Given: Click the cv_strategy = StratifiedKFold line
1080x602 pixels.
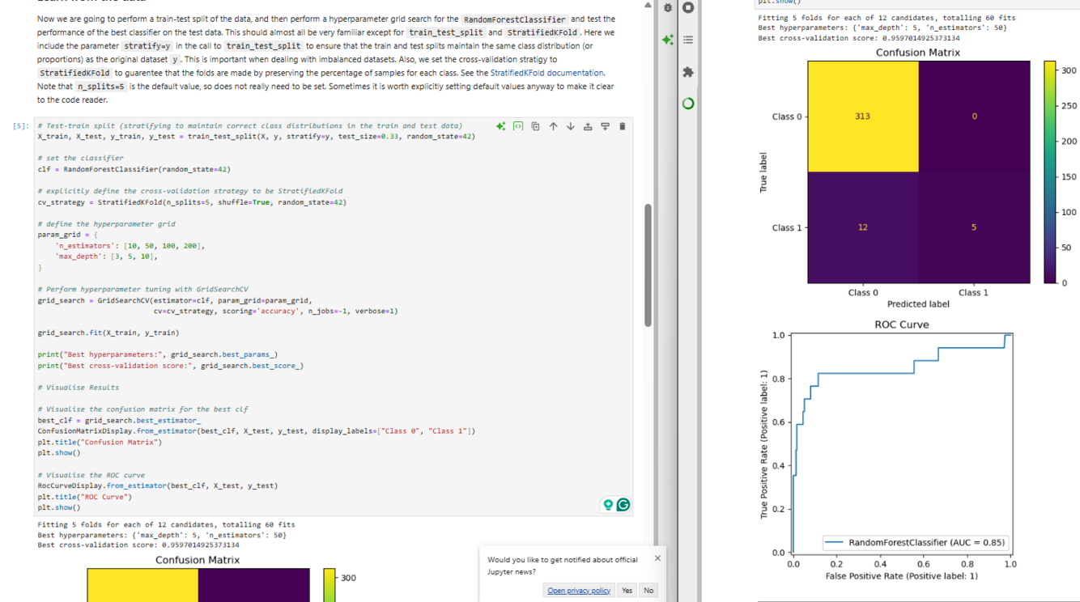Looking at the screenshot, I should point(192,202).
